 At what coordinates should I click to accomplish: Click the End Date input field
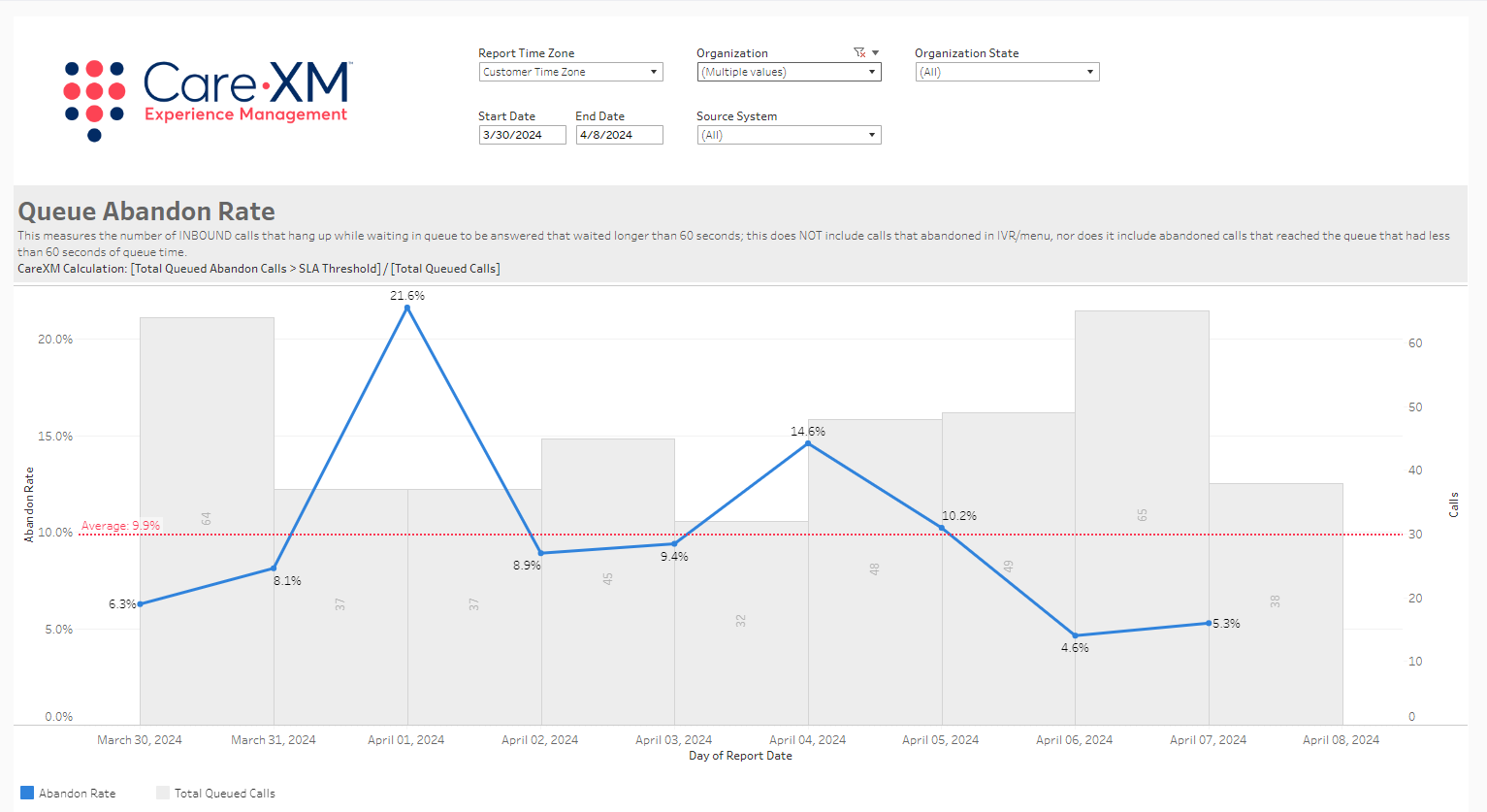point(619,135)
